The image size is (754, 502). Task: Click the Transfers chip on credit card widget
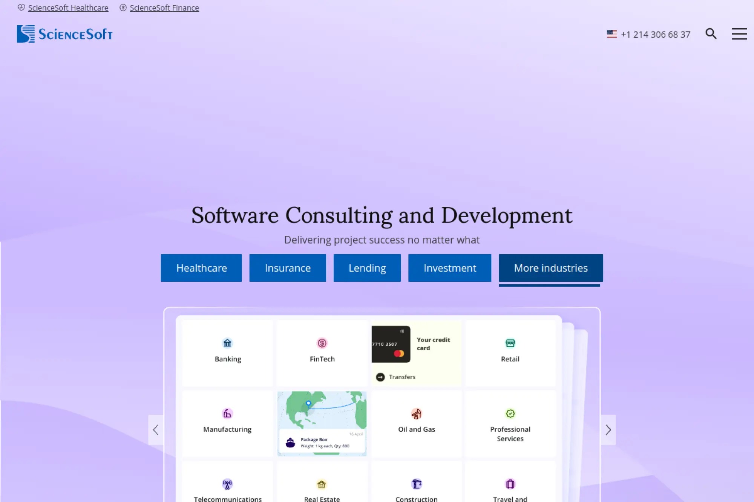396,377
